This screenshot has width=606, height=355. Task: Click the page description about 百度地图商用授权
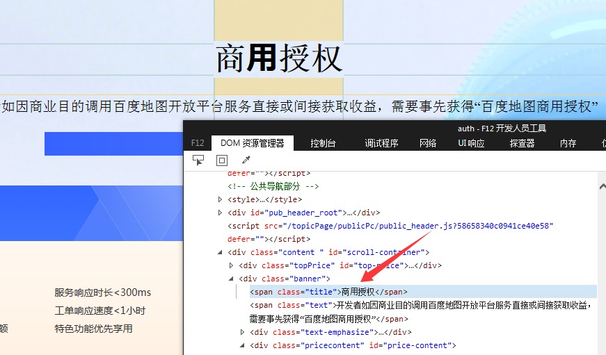point(300,106)
